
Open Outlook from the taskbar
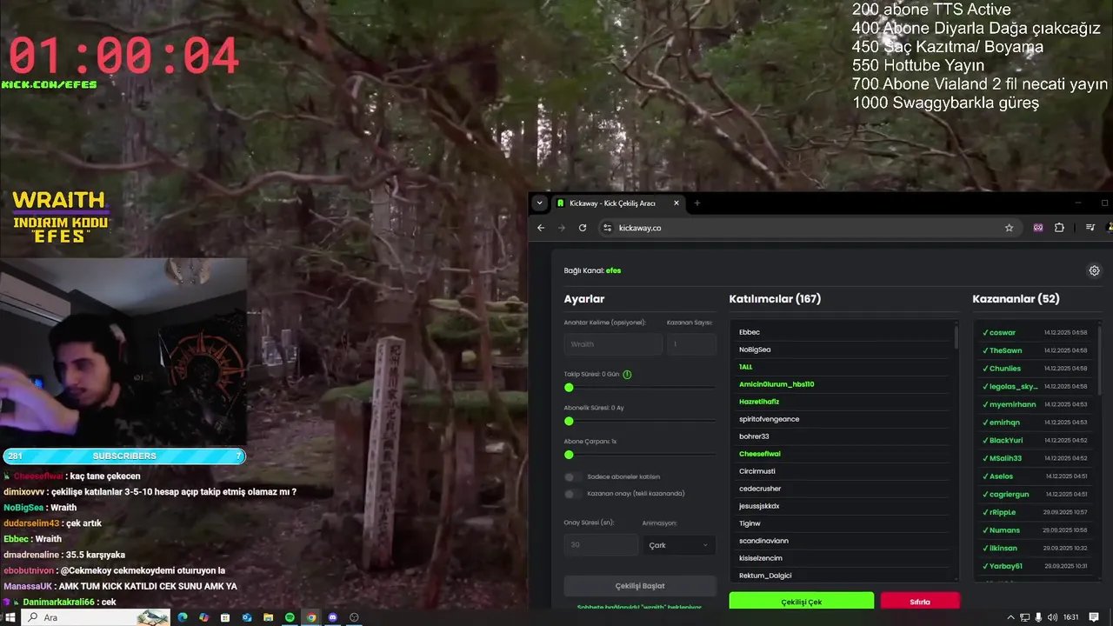[247, 617]
